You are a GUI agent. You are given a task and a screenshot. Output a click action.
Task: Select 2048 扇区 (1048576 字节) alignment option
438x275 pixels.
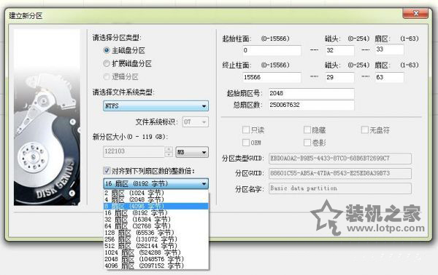pos(156,259)
